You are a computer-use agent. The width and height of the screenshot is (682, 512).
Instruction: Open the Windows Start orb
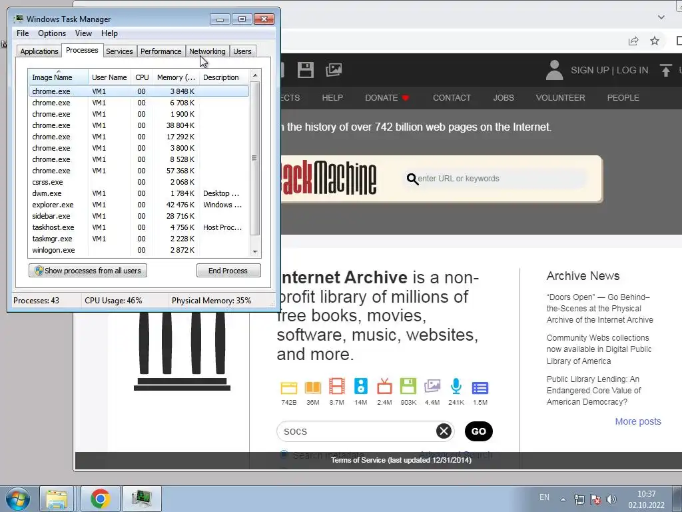coord(17,499)
